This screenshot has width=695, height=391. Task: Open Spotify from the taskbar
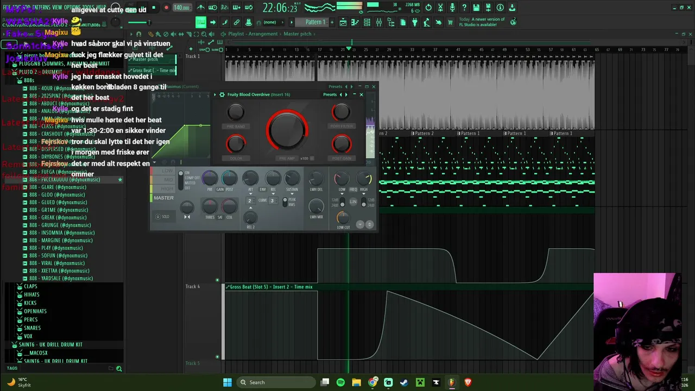[x=340, y=382]
